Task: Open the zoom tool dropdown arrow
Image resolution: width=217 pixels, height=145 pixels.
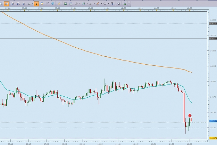Action: tap(33, 4)
